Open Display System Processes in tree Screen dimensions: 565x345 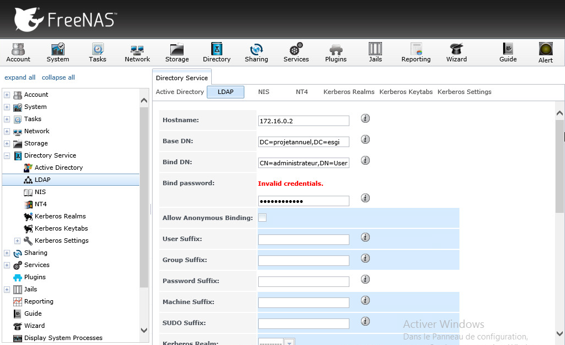[x=63, y=338]
